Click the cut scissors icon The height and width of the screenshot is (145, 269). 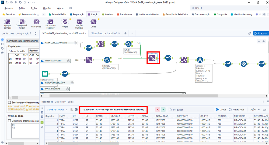click(x=16, y=2)
